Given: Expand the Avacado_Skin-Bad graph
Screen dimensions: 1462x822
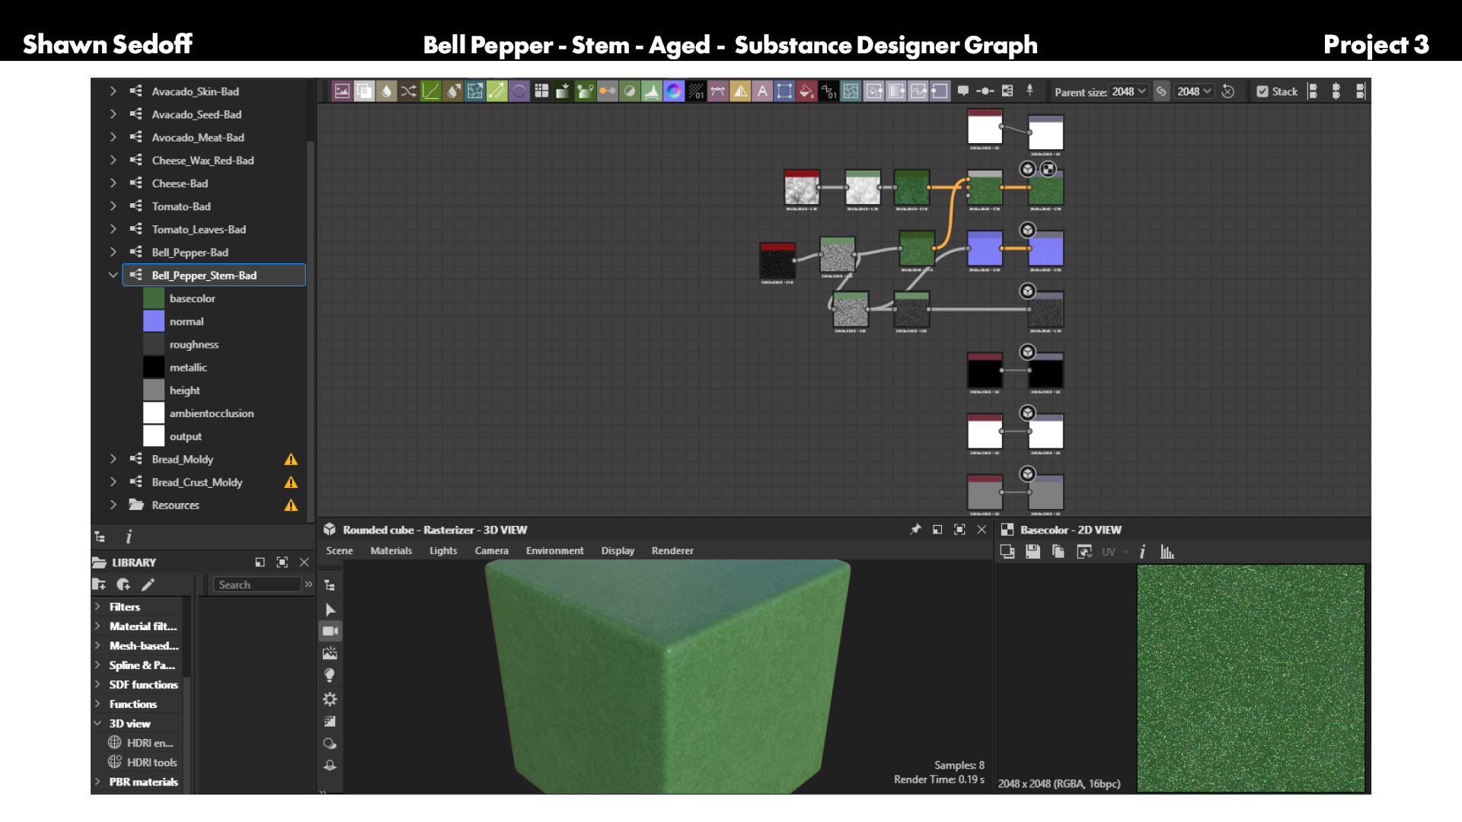Looking at the screenshot, I should point(113,91).
